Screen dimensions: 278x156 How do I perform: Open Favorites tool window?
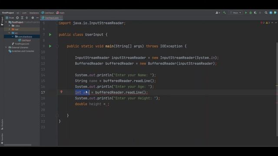(x=2, y=139)
